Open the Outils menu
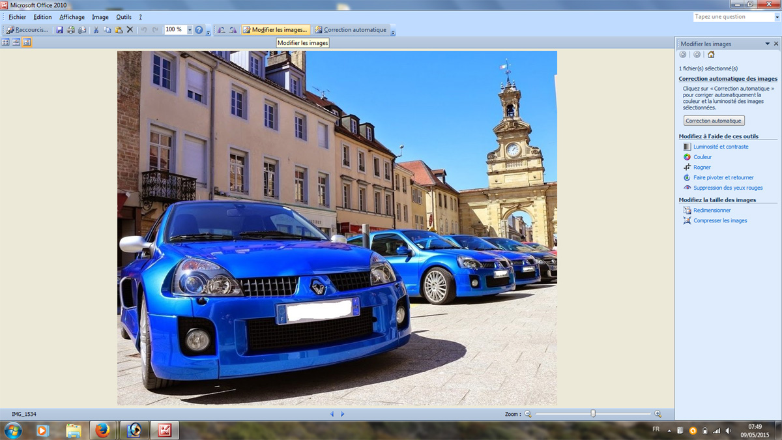 tap(123, 17)
